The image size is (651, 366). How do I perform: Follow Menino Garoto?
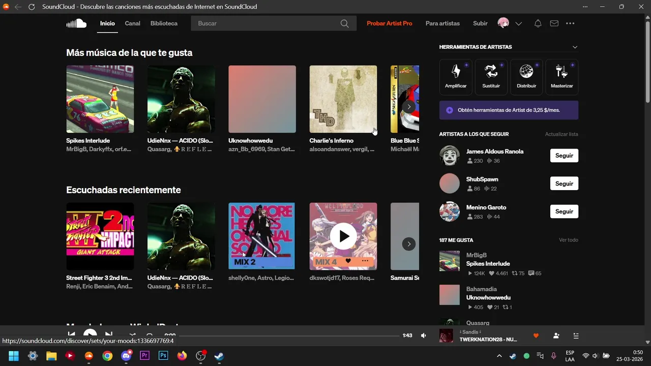pyautogui.click(x=564, y=211)
